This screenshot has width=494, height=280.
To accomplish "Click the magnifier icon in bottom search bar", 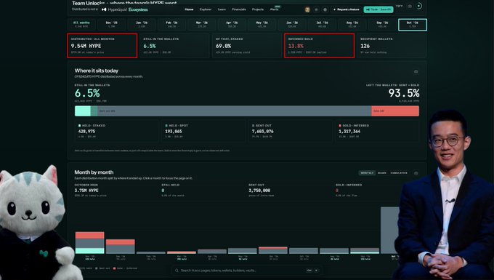I will [177, 271].
